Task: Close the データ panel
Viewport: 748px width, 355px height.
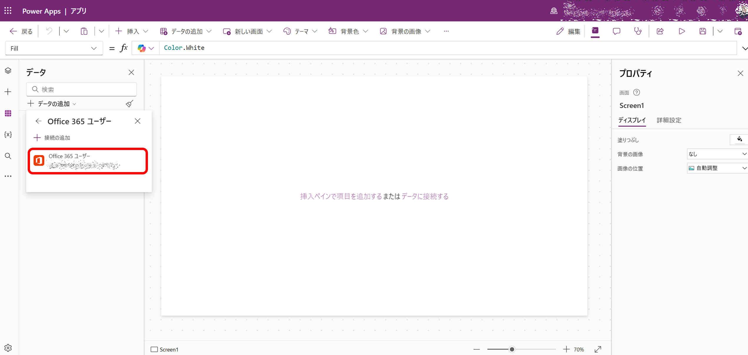Action: pos(131,73)
